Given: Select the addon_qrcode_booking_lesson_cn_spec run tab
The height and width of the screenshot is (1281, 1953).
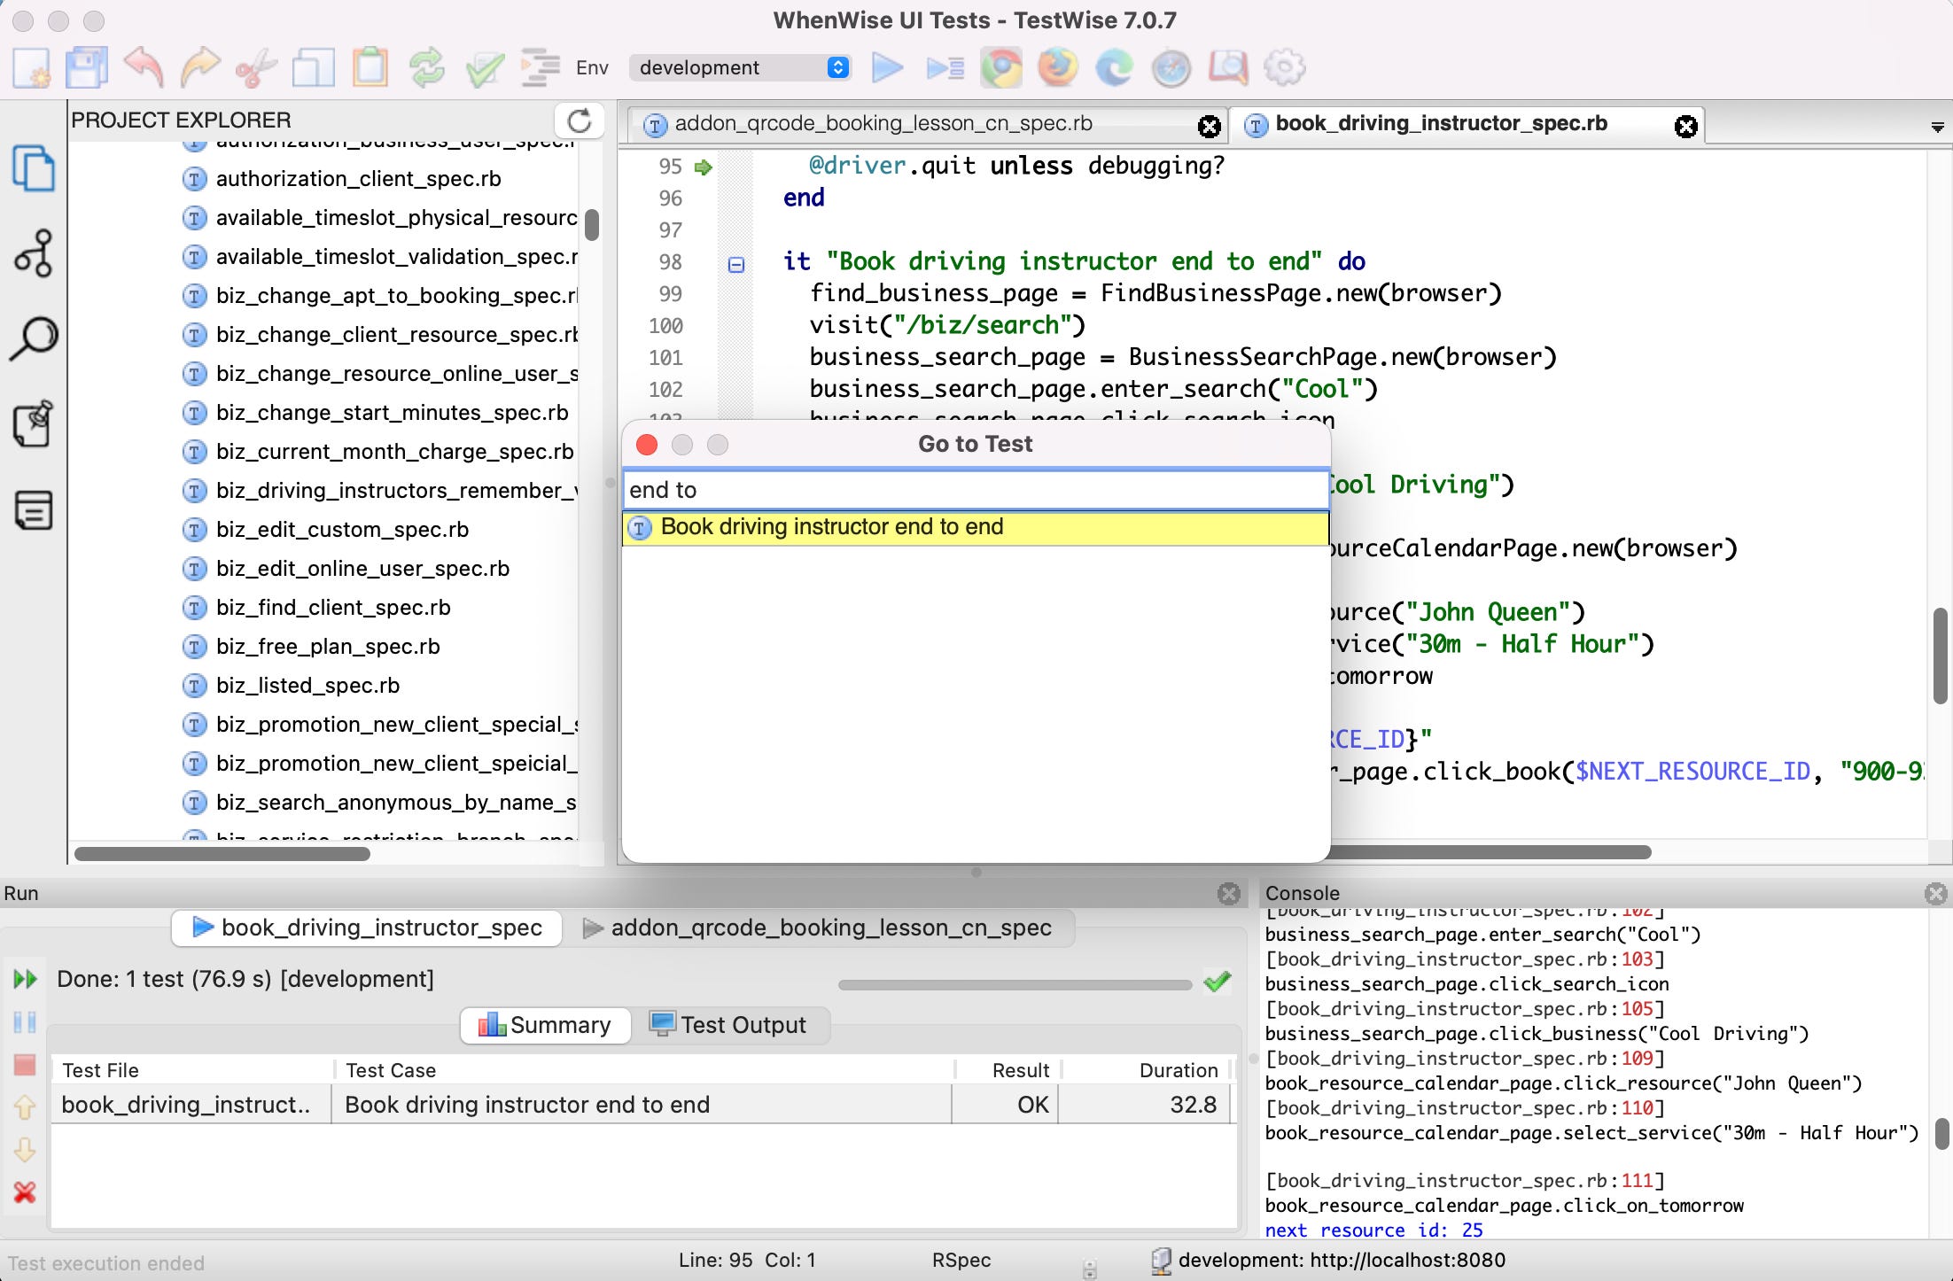Looking at the screenshot, I should [818, 928].
